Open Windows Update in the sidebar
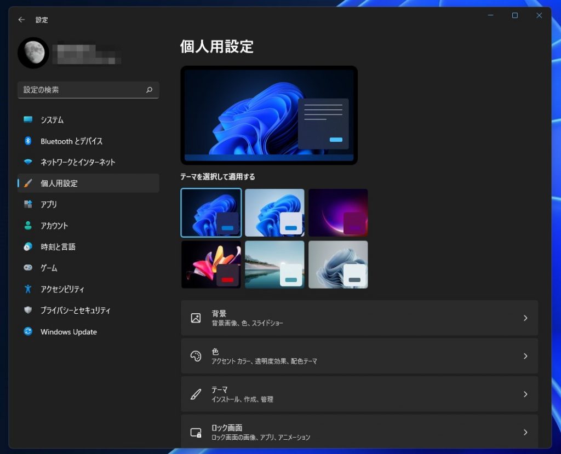The width and height of the screenshot is (561, 454). pyautogui.click(x=68, y=332)
